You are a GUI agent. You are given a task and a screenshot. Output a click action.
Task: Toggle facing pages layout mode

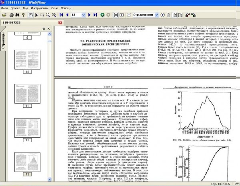(x=122, y=15)
